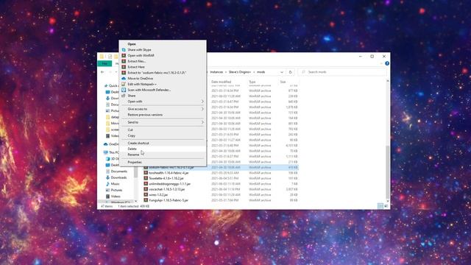Screen dimensions: 471x265
Task: Extract to sodium-fabric folder option
Action: pyautogui.click(x=157, y=73)
